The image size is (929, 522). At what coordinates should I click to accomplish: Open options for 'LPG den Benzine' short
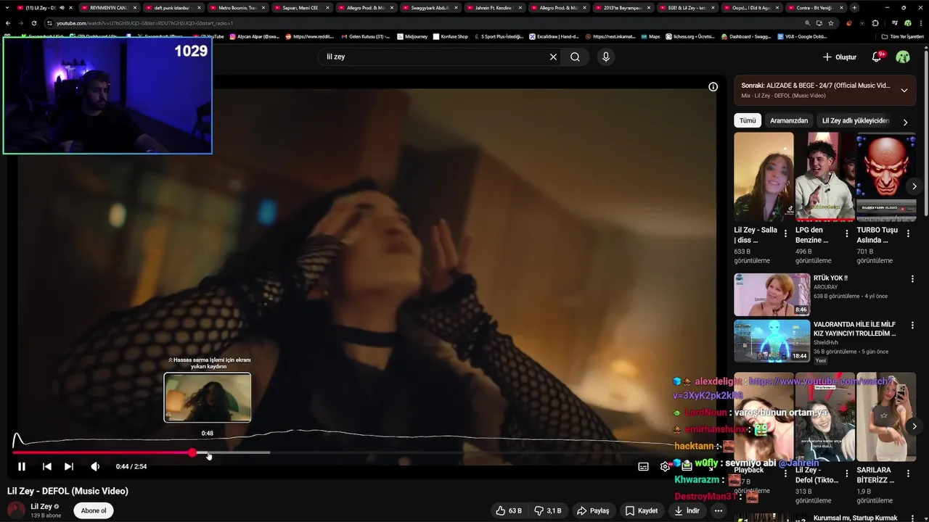pyautogui.click(x=846, y=233)
